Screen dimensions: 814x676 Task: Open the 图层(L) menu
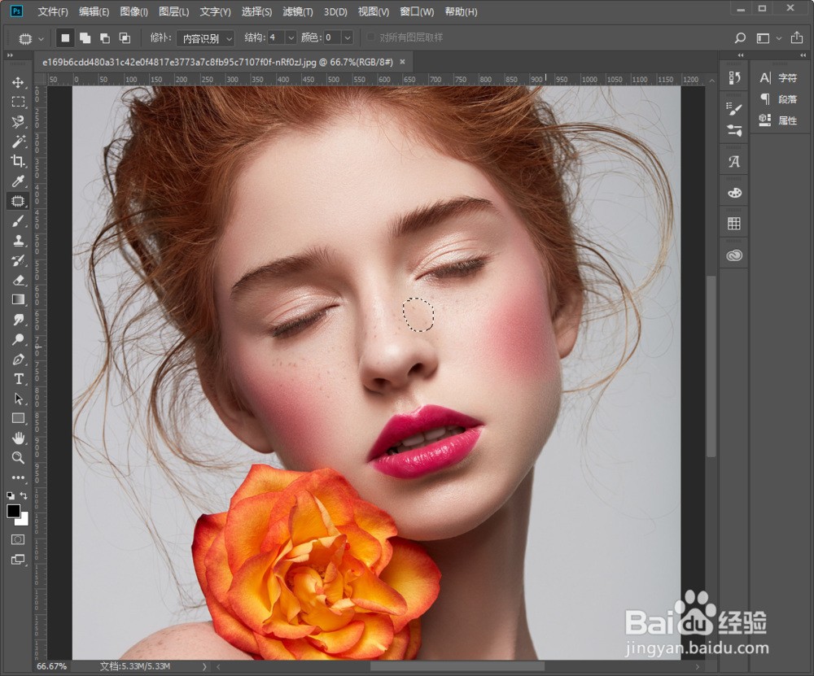[173, 12]
